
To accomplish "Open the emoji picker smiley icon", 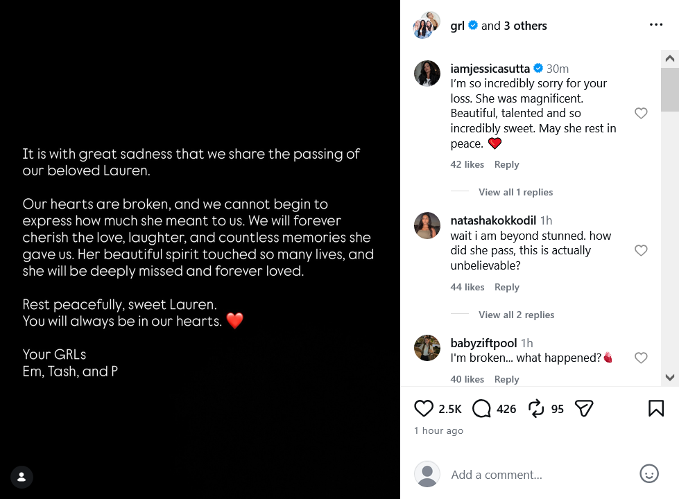I will (x=649, y=473).
